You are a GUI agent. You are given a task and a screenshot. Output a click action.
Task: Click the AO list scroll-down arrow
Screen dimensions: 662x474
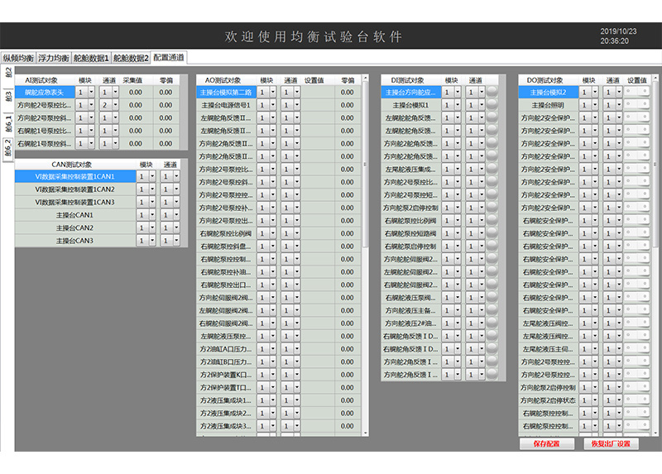(366, 432)
